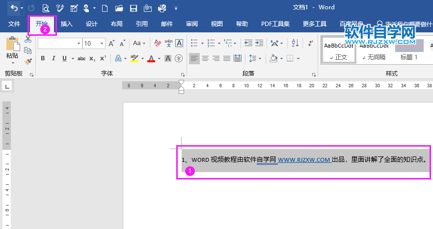Decrease font size with the smaller A

point(123,43)
